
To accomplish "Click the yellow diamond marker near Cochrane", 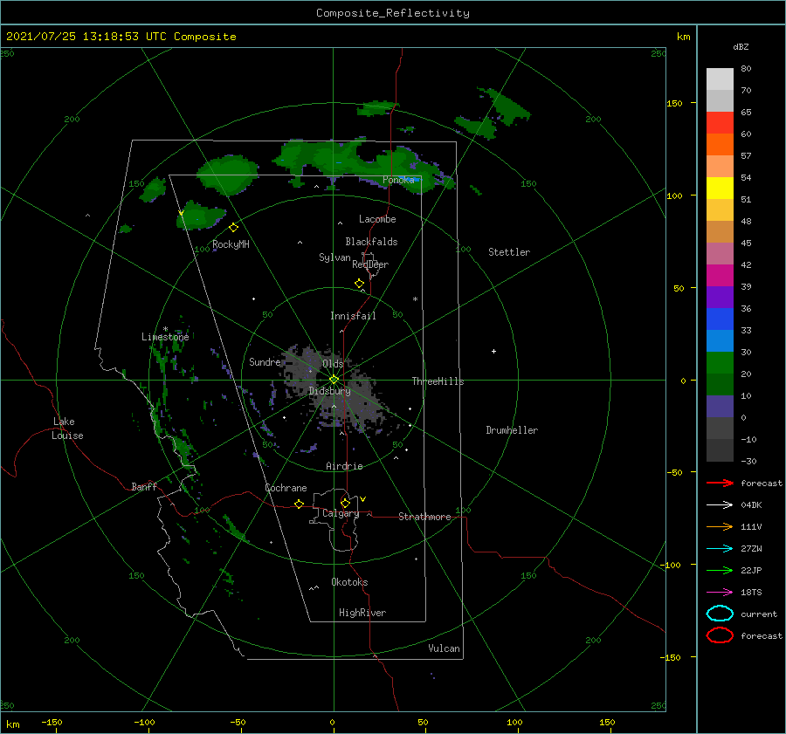I will coord(300,504).
